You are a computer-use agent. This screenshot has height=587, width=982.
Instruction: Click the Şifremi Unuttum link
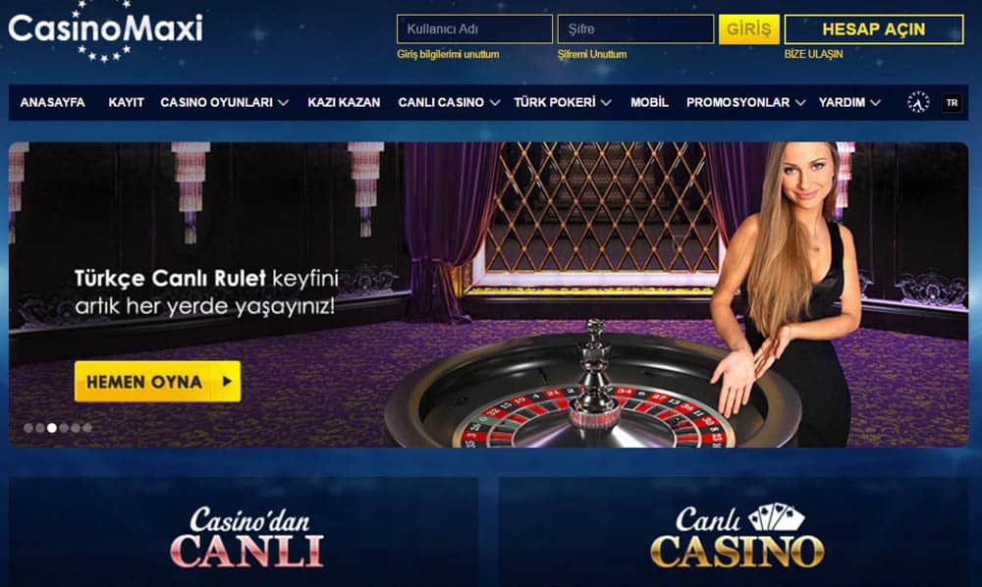coord(592,54)
